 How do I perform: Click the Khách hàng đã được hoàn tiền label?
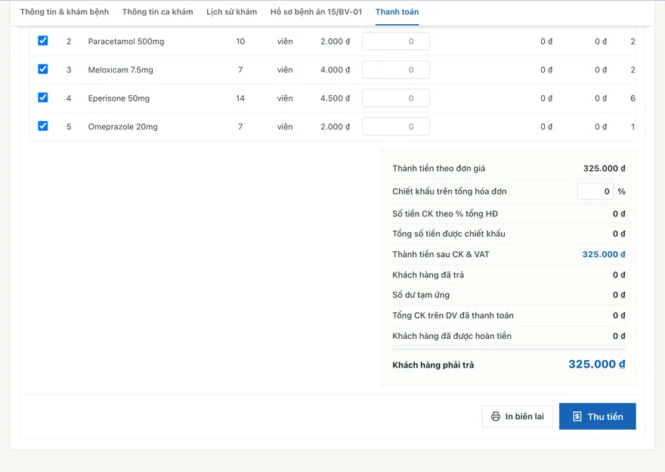(452, 336)
